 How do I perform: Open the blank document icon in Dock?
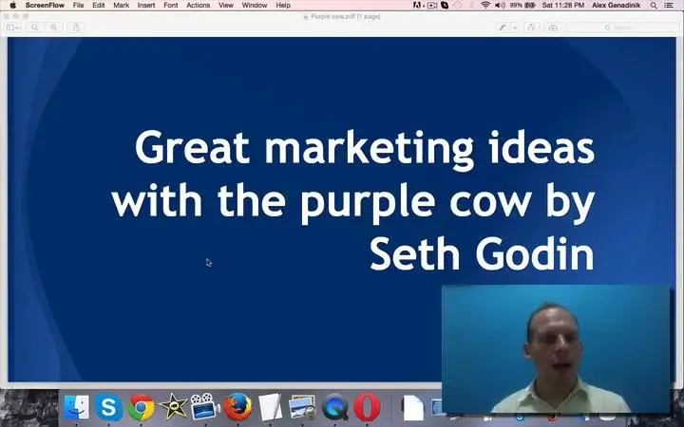click(412, 408)
